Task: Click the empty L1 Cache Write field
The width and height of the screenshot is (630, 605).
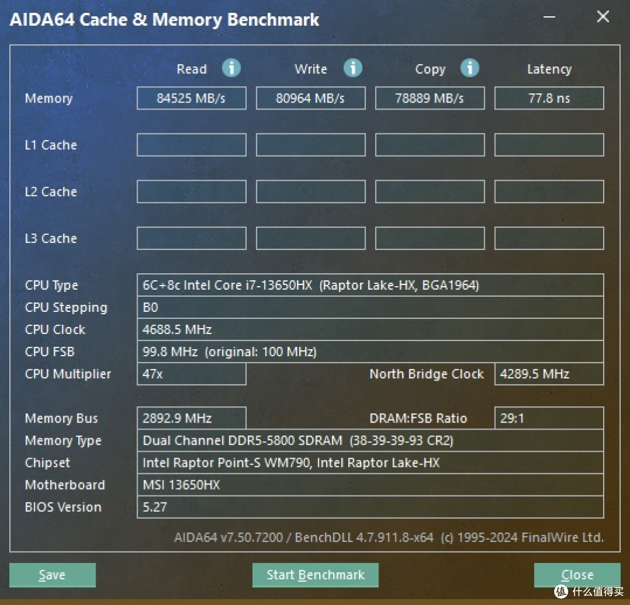Action: point(310,145)
